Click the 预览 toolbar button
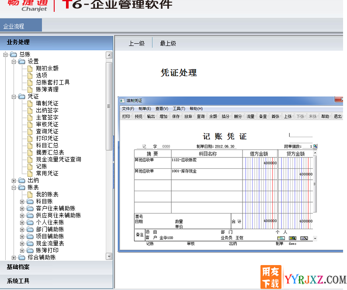This screenshot has width=347, height=290. [x=139, y=116]
